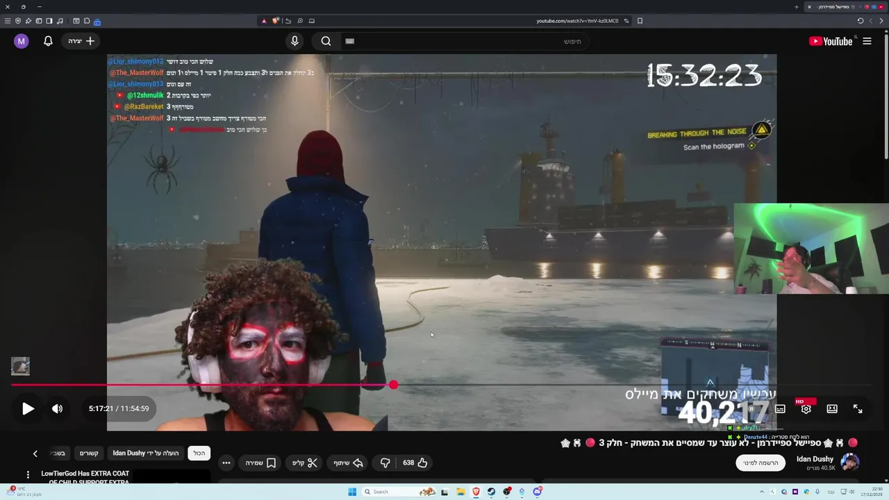
Task: Open File Explorer from taskbar
Action: click(460, 492)
